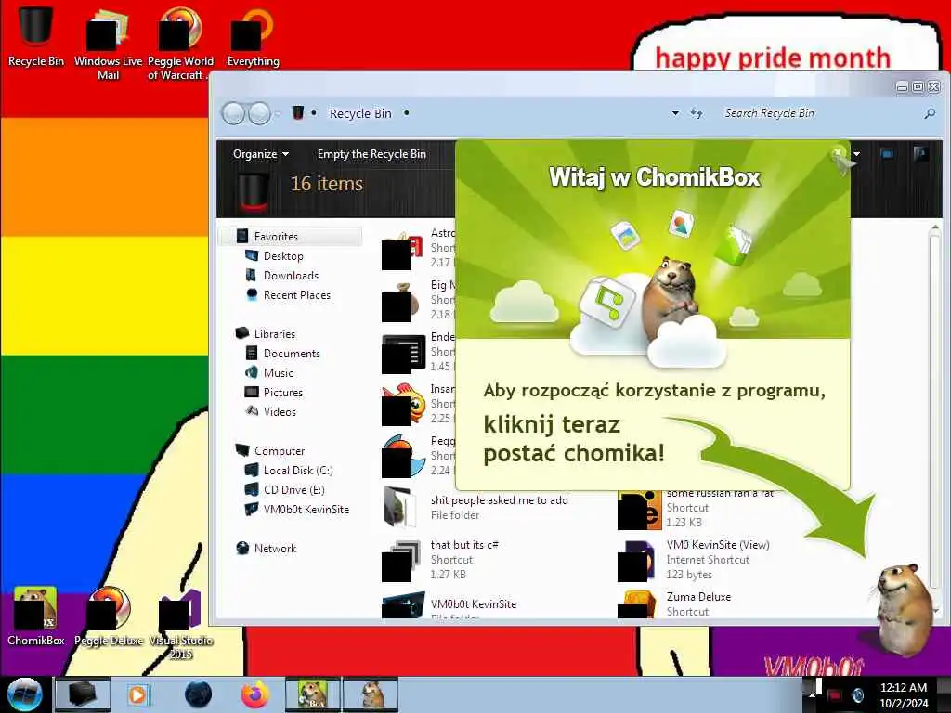Open view options dropdown arrow

(x=856, y=154)
